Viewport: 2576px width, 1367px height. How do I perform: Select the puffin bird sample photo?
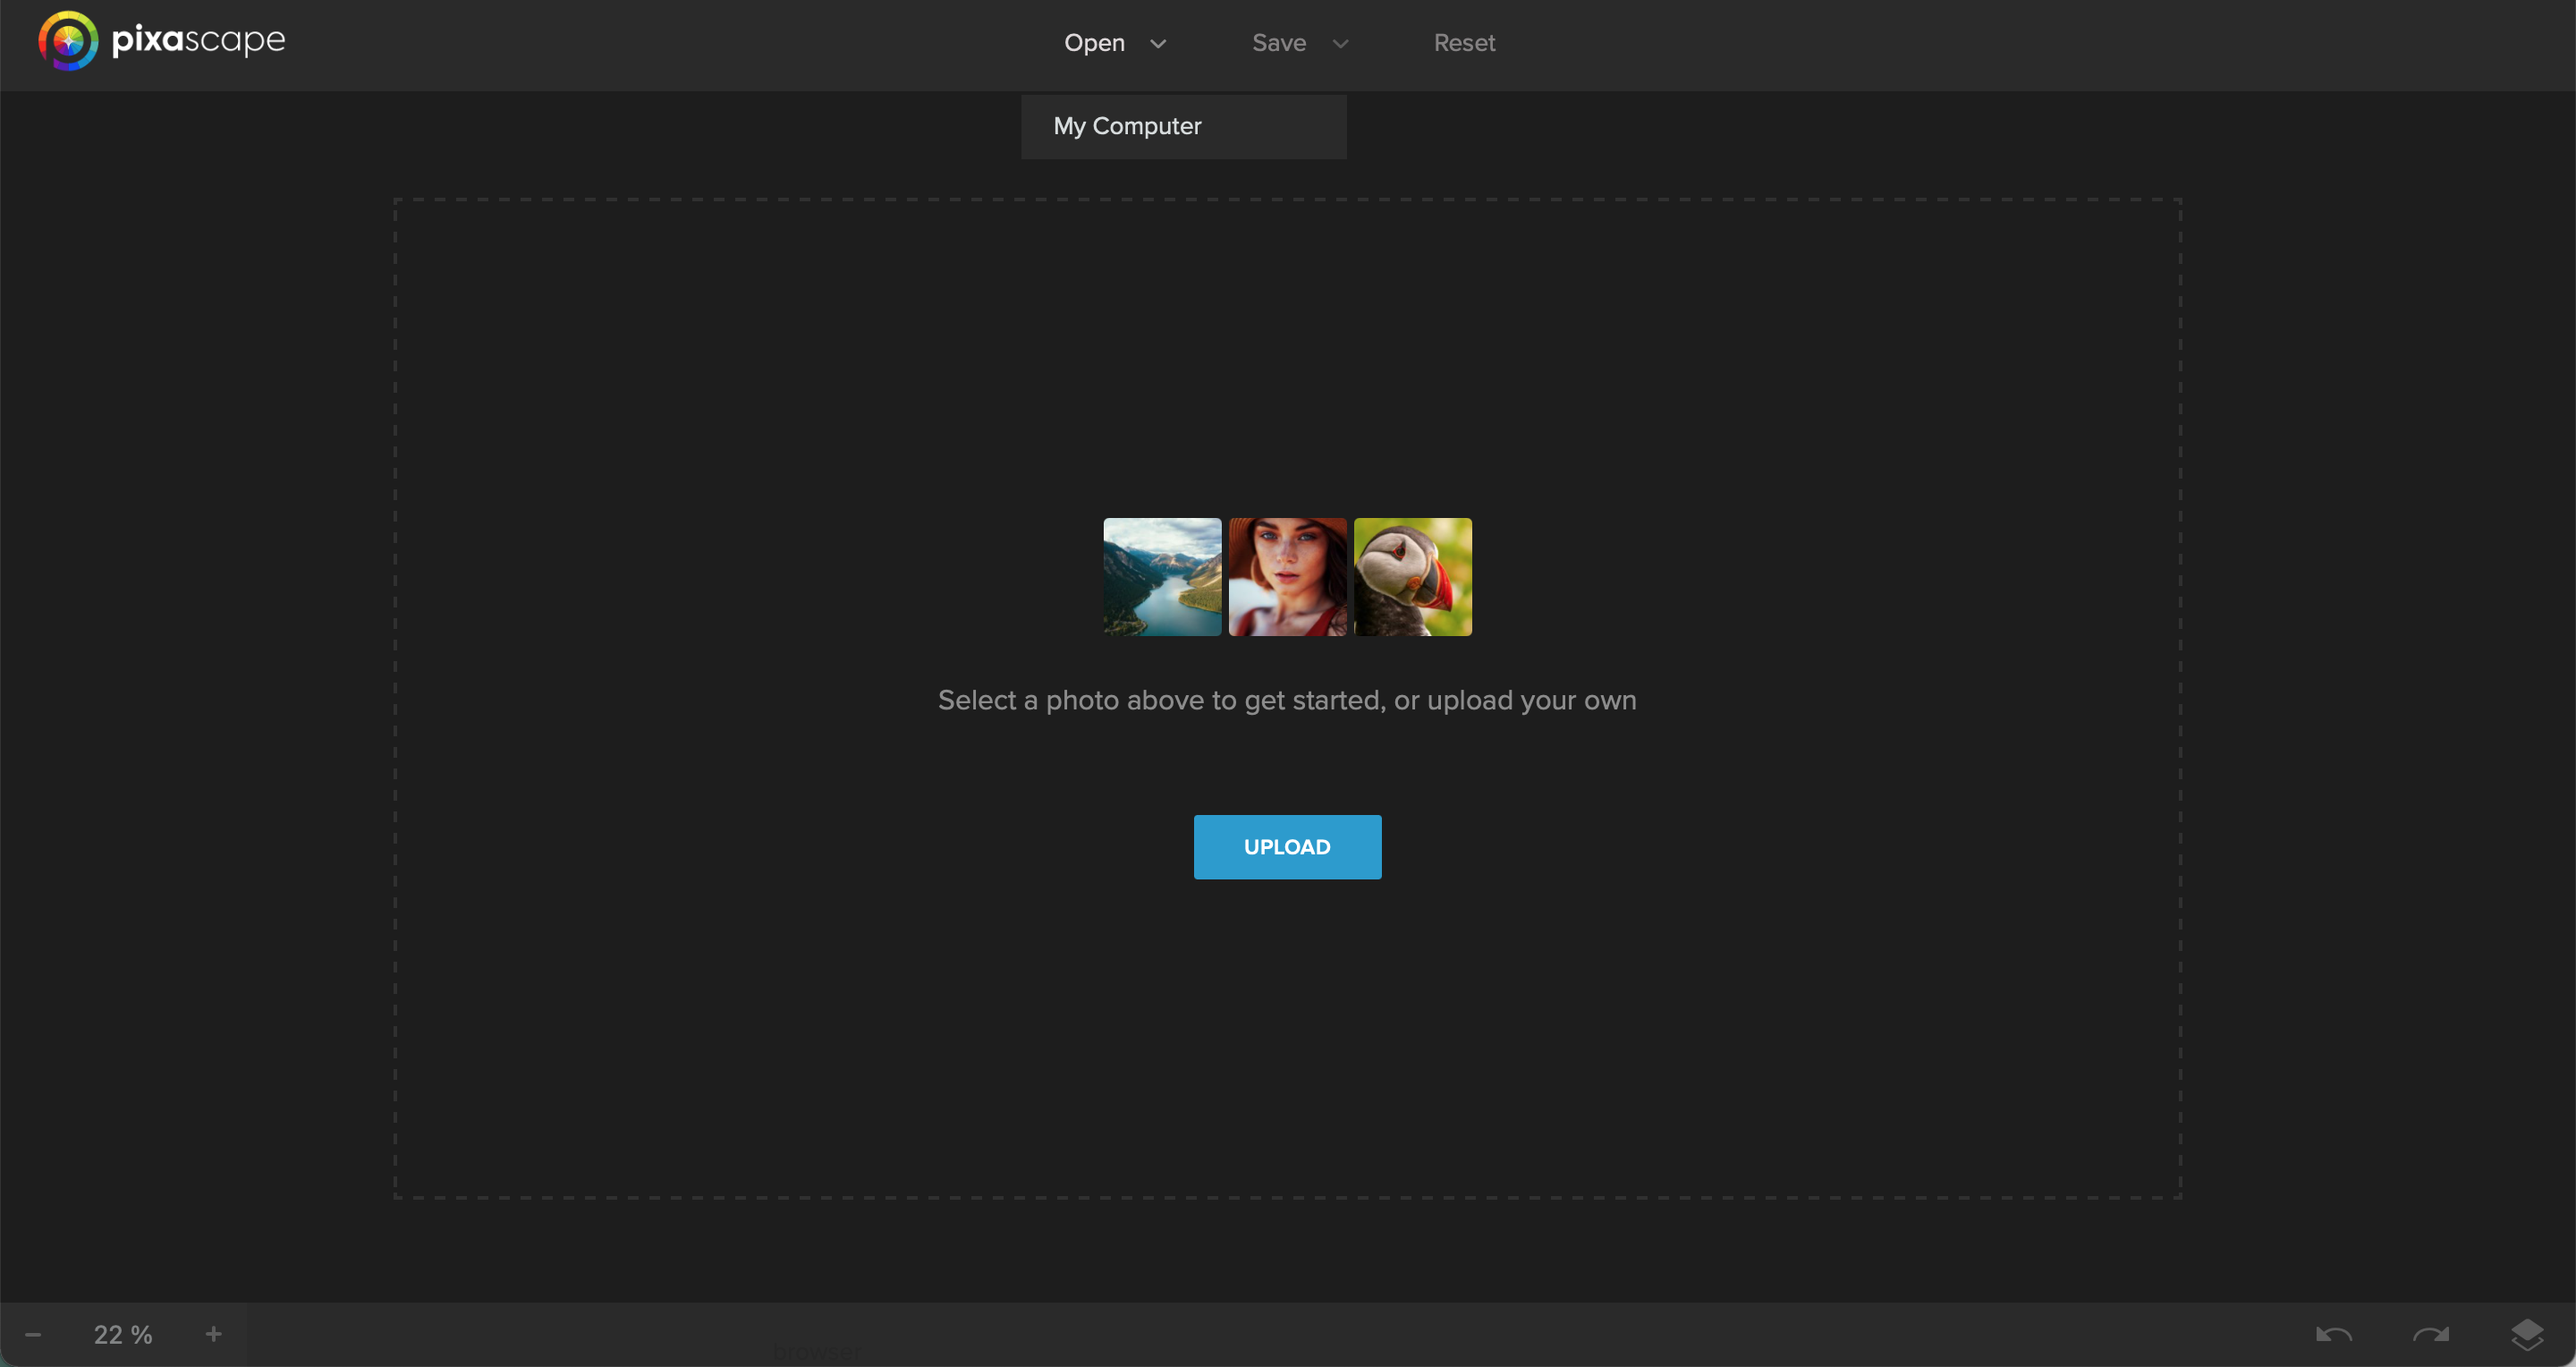pos(1412,577)
